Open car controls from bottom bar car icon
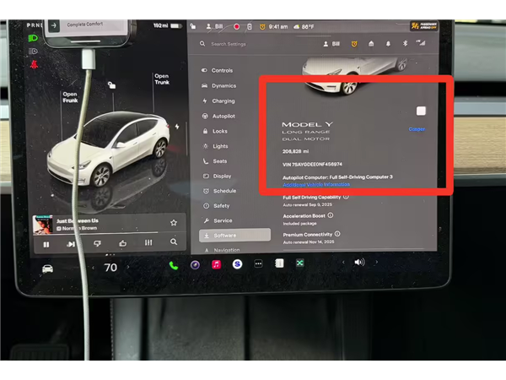Screen dimensions: 506x380 pyautogui.click(x=48, y=269)
